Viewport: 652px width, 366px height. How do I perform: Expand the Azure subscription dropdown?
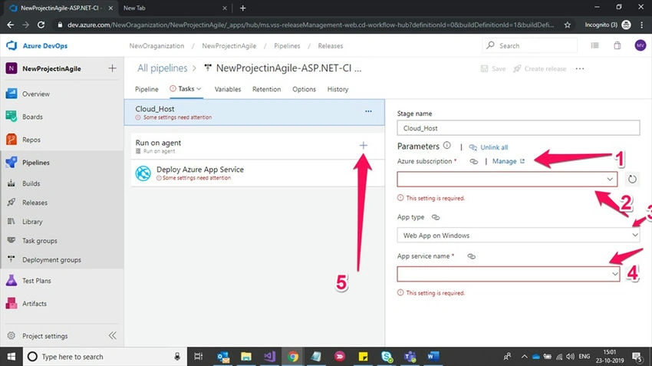507,180
